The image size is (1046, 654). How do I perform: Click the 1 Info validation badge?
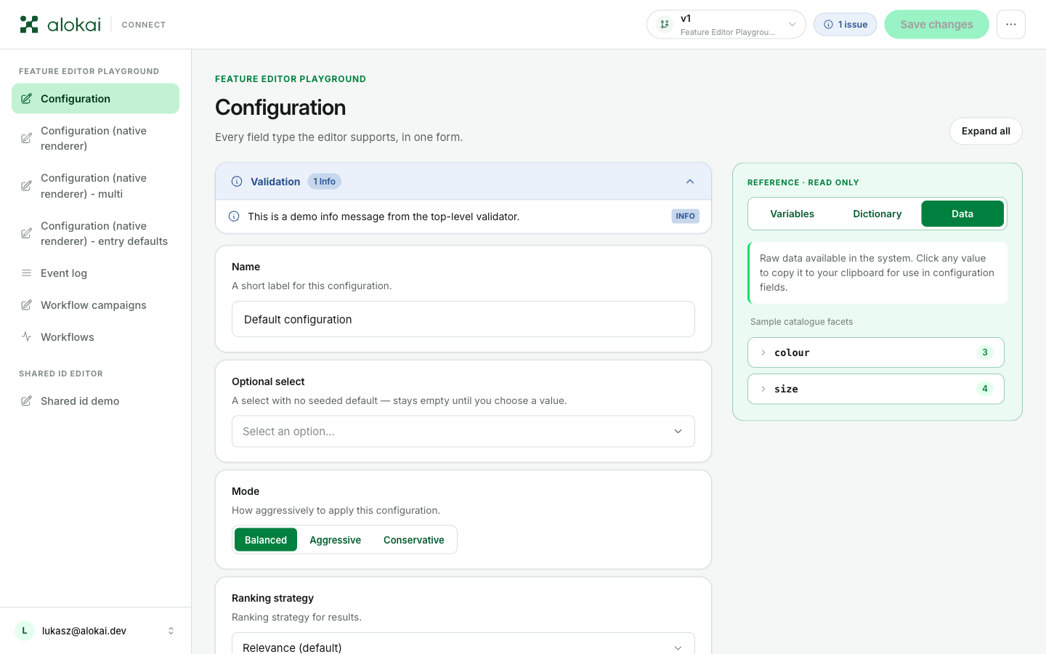[324, 182]
